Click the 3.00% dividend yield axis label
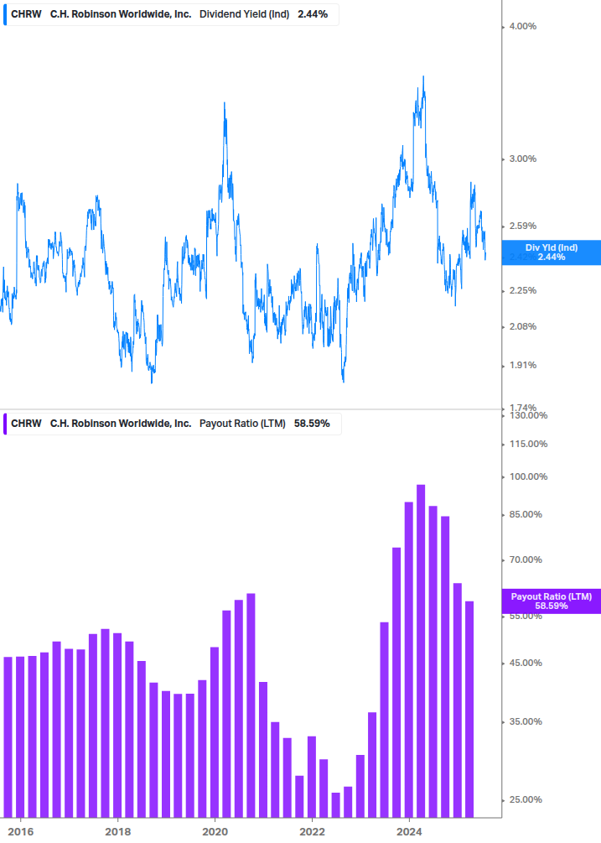This screenshot has height=843, width=601. click(x=522, y=159)
